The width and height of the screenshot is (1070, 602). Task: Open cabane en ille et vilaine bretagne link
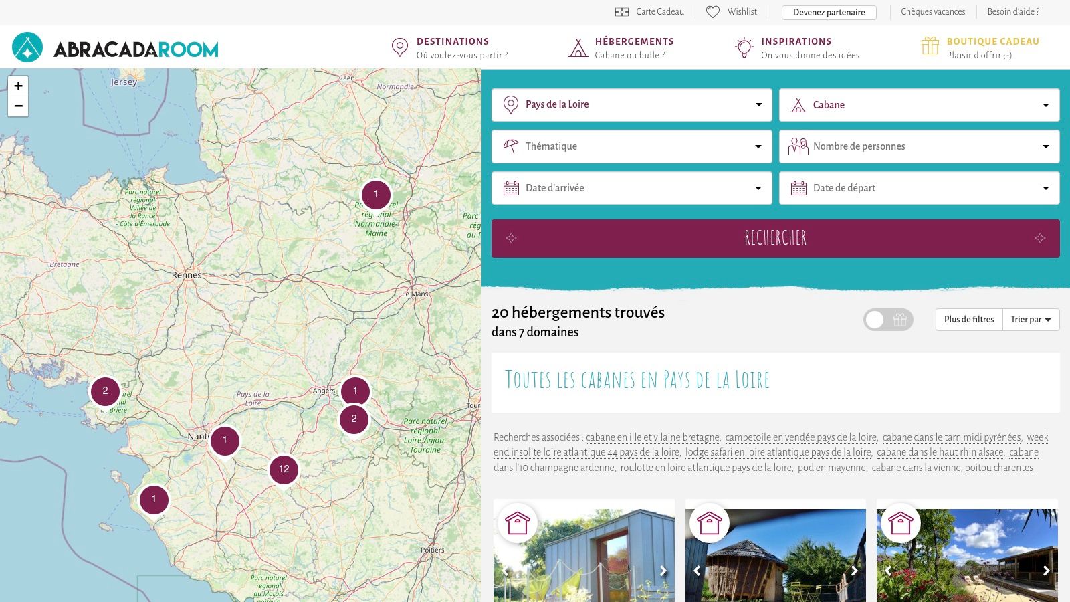(653, 437)
